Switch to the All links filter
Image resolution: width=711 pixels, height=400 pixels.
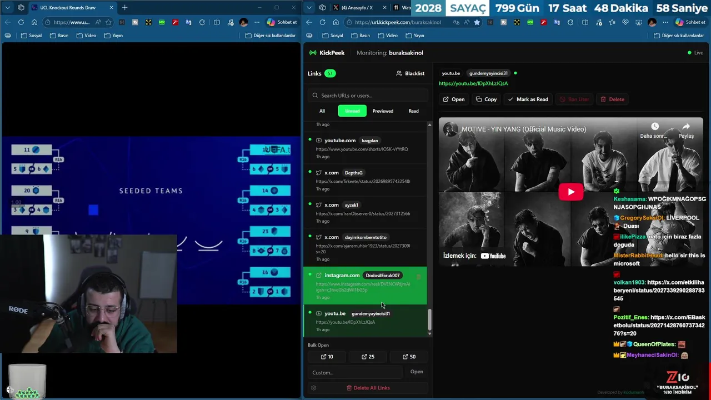click(322, 111)
